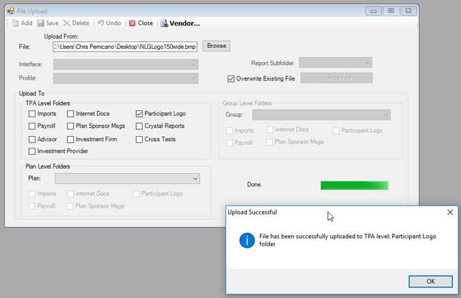461x298 pixels.
Task: Check the TPA level Imports checkbox
Action: 32,114
